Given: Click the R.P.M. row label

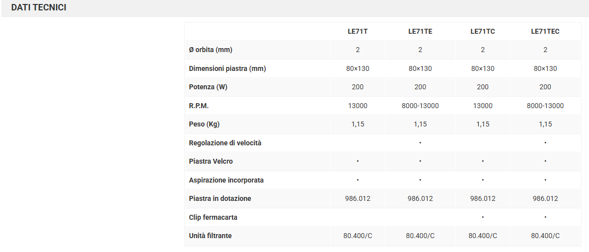Looking at the screenshot, I should [199, 106].
